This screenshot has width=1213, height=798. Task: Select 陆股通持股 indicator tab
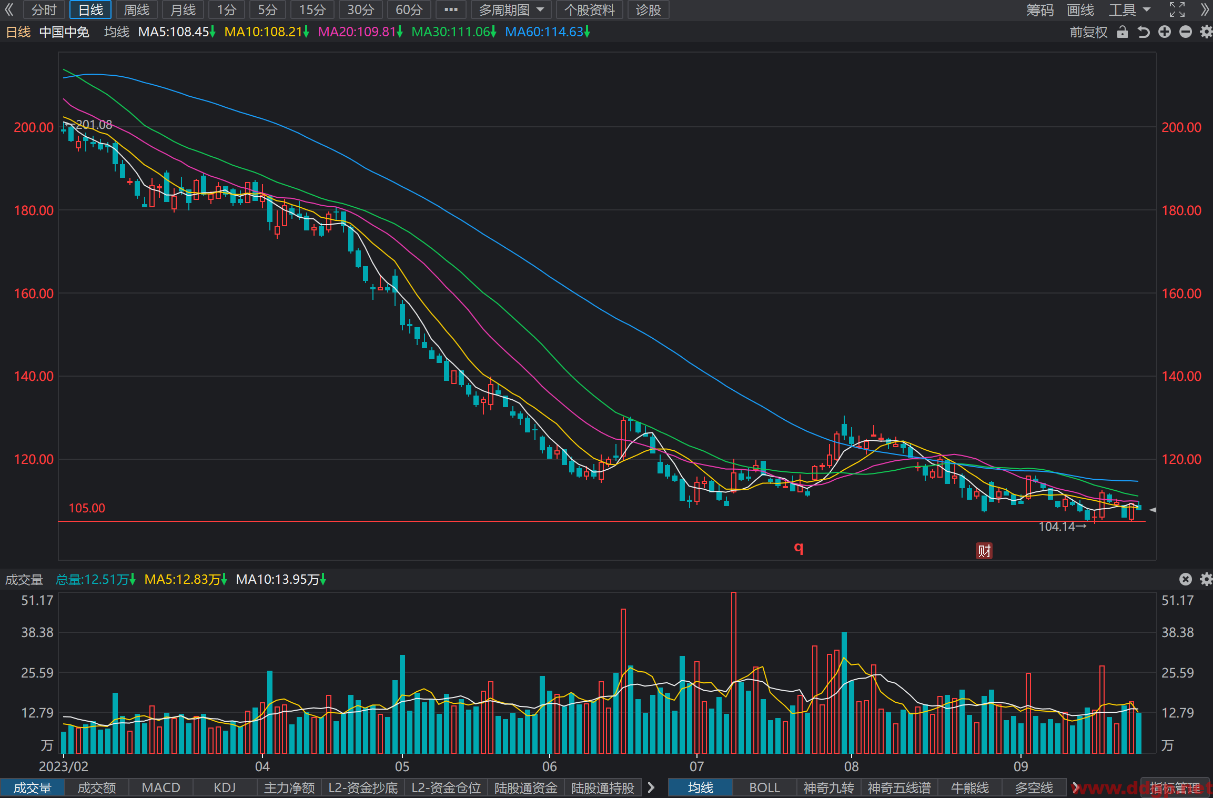click(603, 787)
